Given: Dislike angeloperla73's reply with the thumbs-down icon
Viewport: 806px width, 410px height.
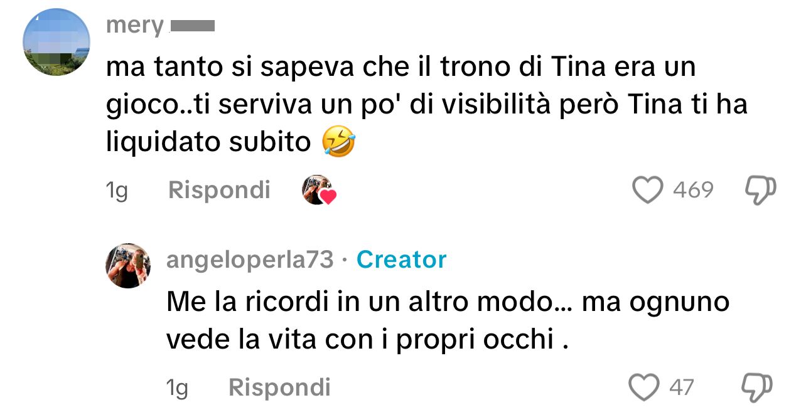Looking at the screenshot, I should point(756,387).
